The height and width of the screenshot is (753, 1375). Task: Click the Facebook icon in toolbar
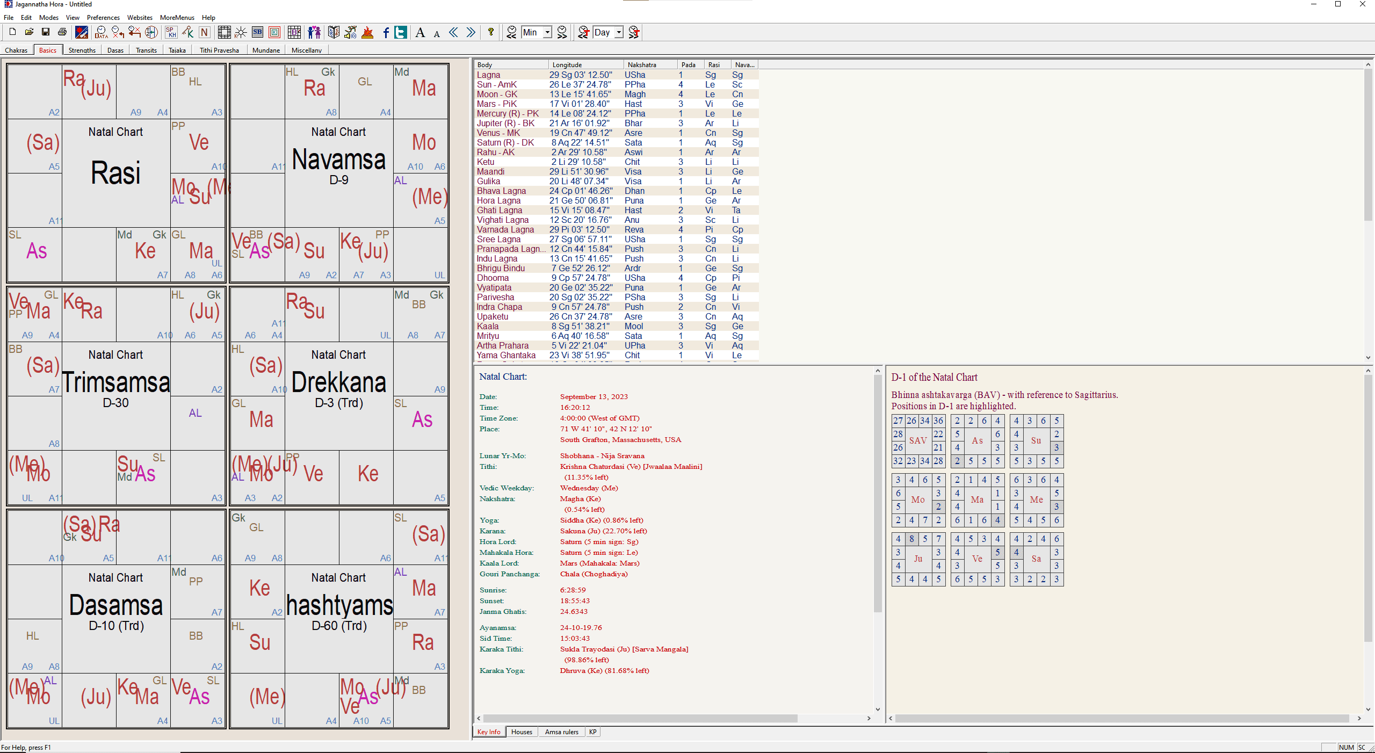click(x=386, y=32)
